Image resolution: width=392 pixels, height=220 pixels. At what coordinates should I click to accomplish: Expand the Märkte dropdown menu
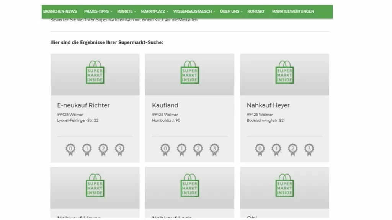coord(126,11)
